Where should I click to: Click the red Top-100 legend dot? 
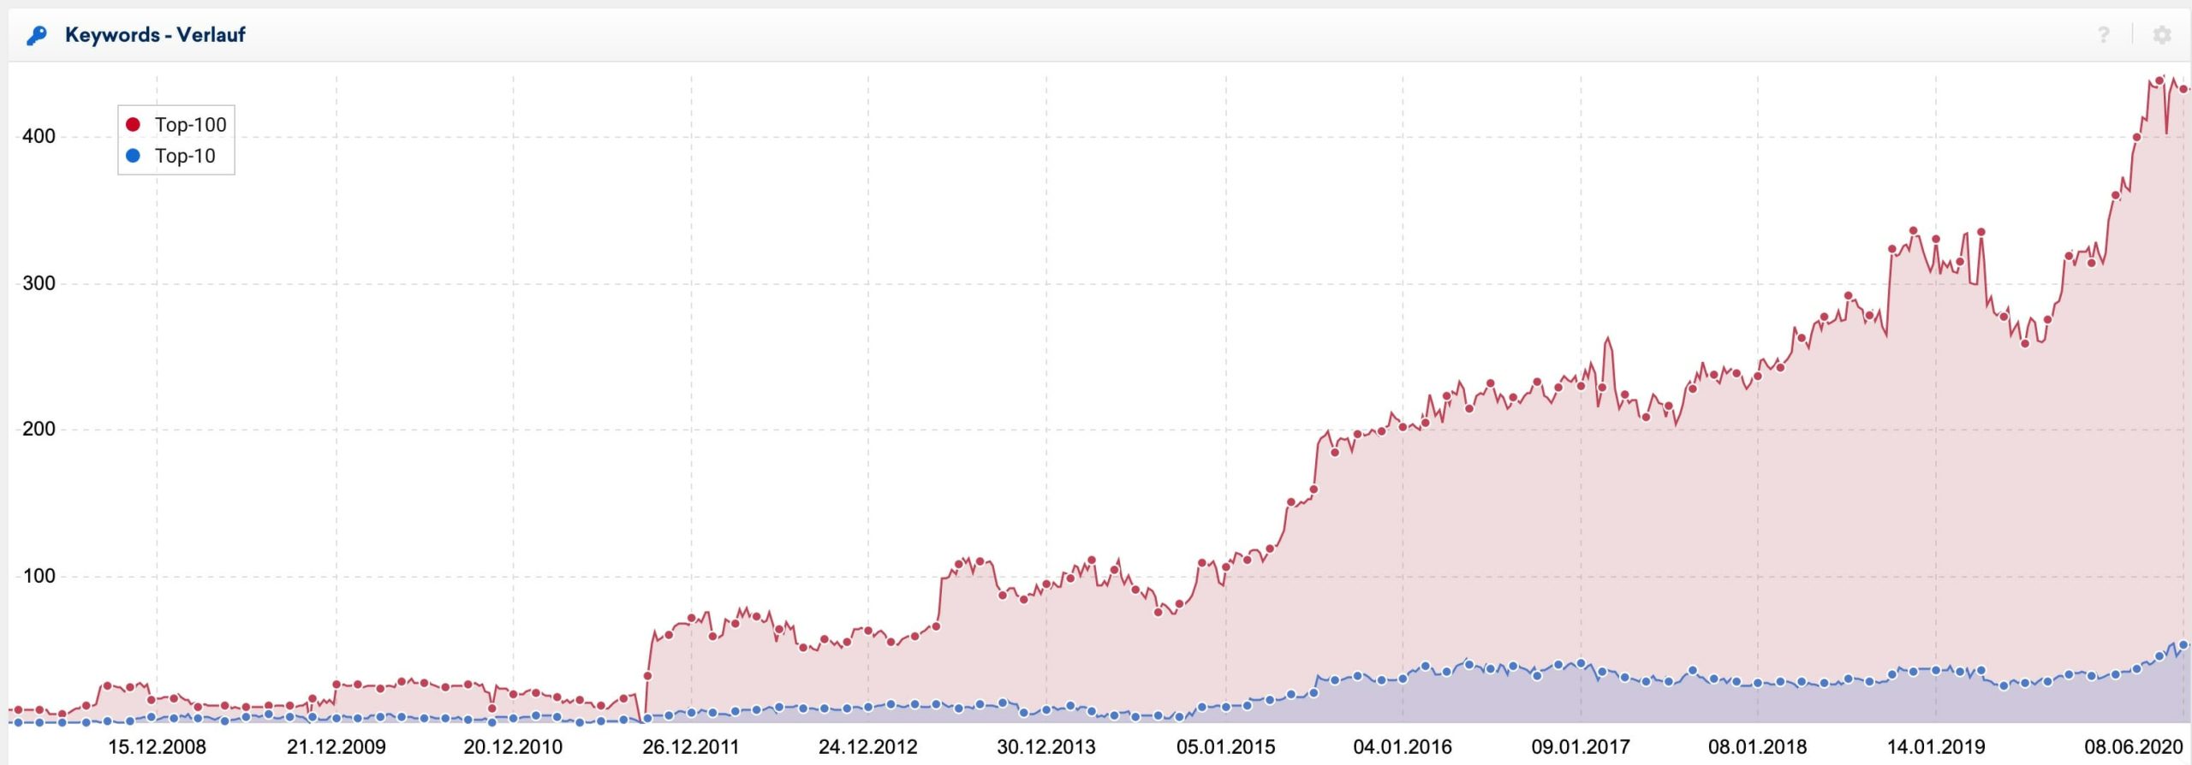[133, 125]
